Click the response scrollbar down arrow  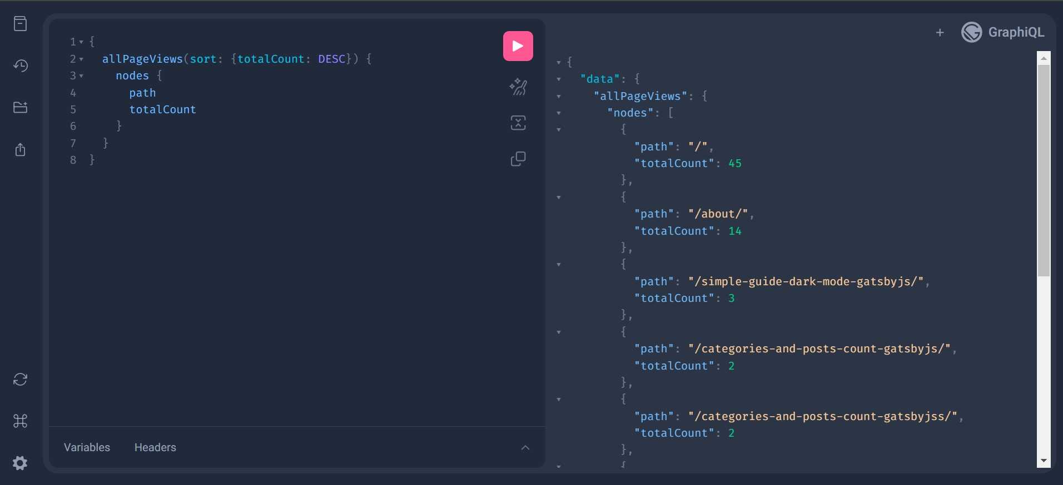point(1044,461)
